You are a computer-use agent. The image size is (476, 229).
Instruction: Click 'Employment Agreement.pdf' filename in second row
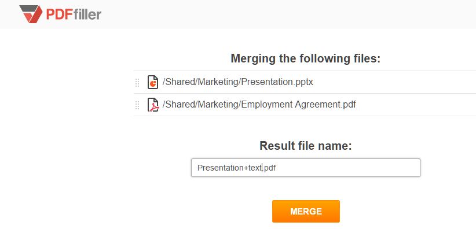pos(298,105)
